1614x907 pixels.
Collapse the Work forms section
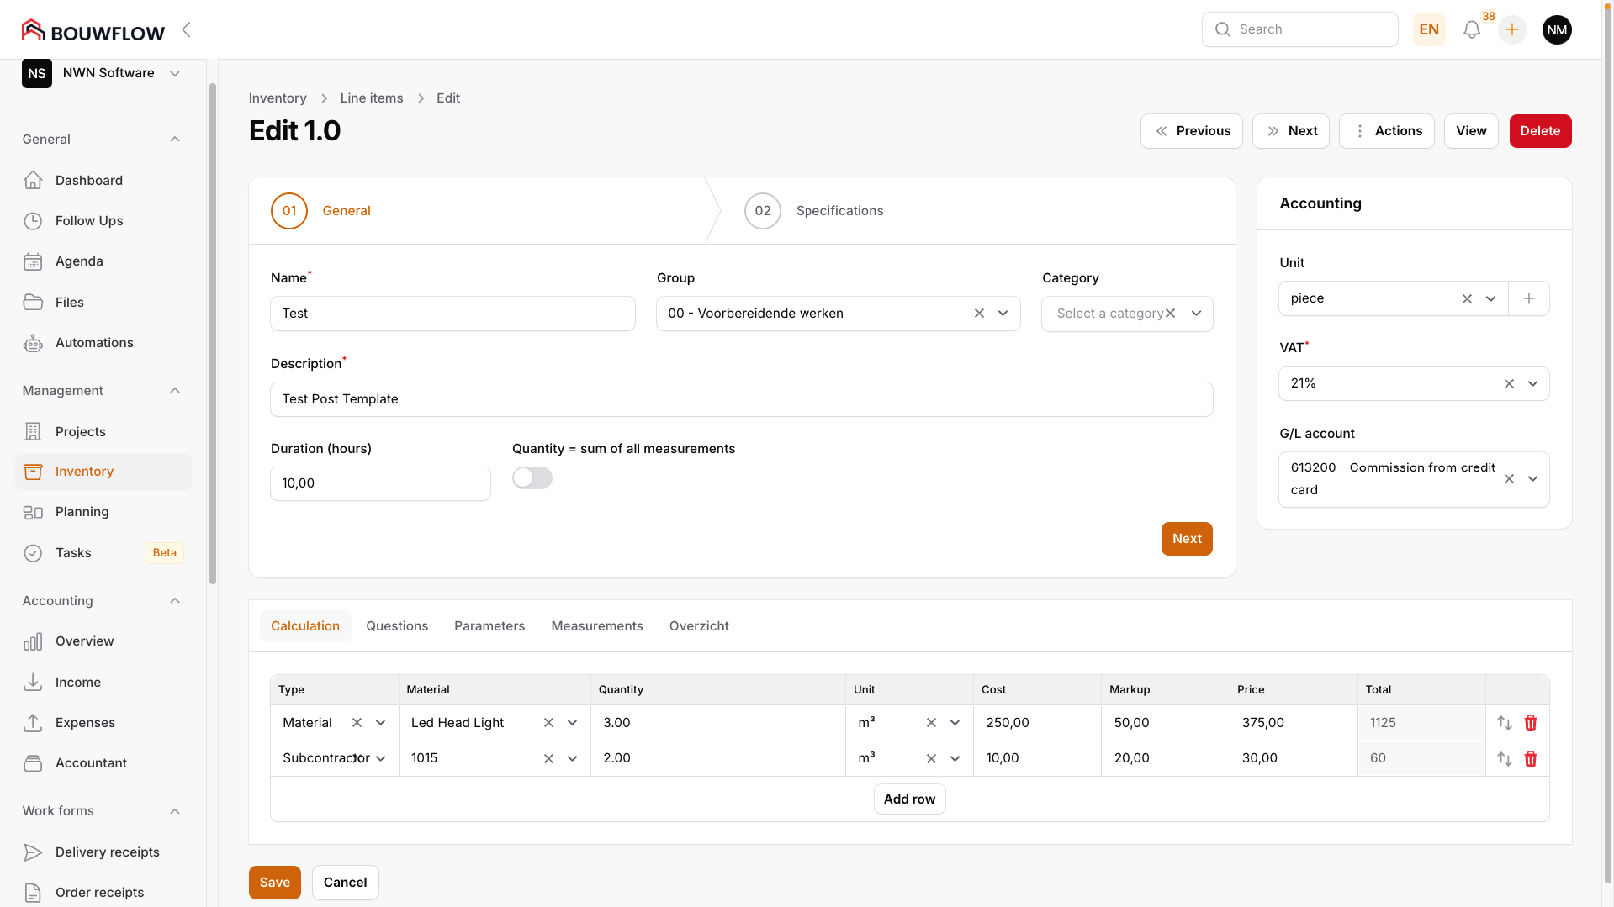point(175,811)
